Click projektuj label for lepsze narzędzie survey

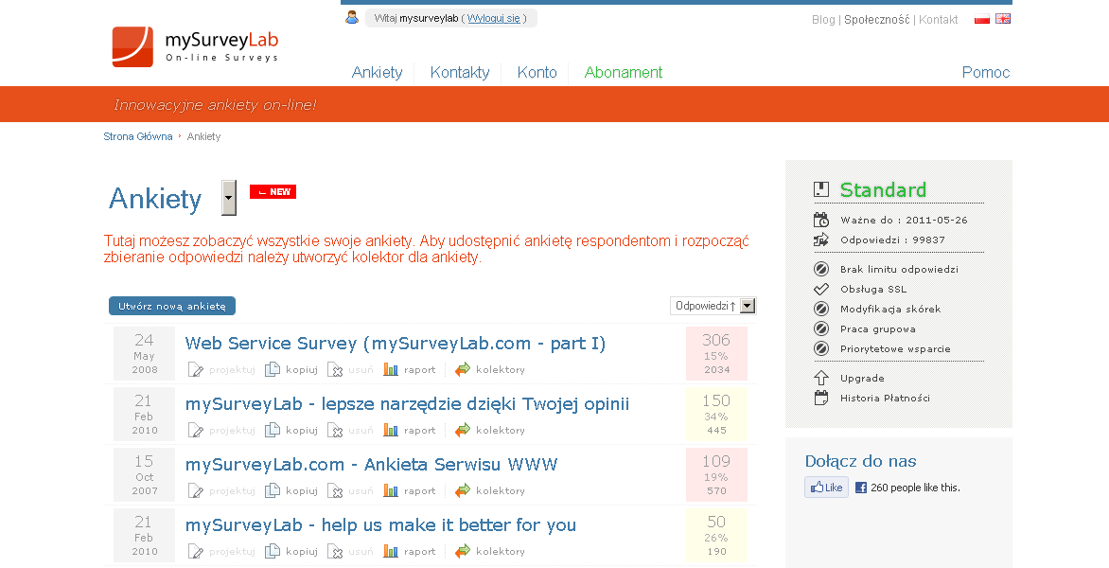coord(232,430)
